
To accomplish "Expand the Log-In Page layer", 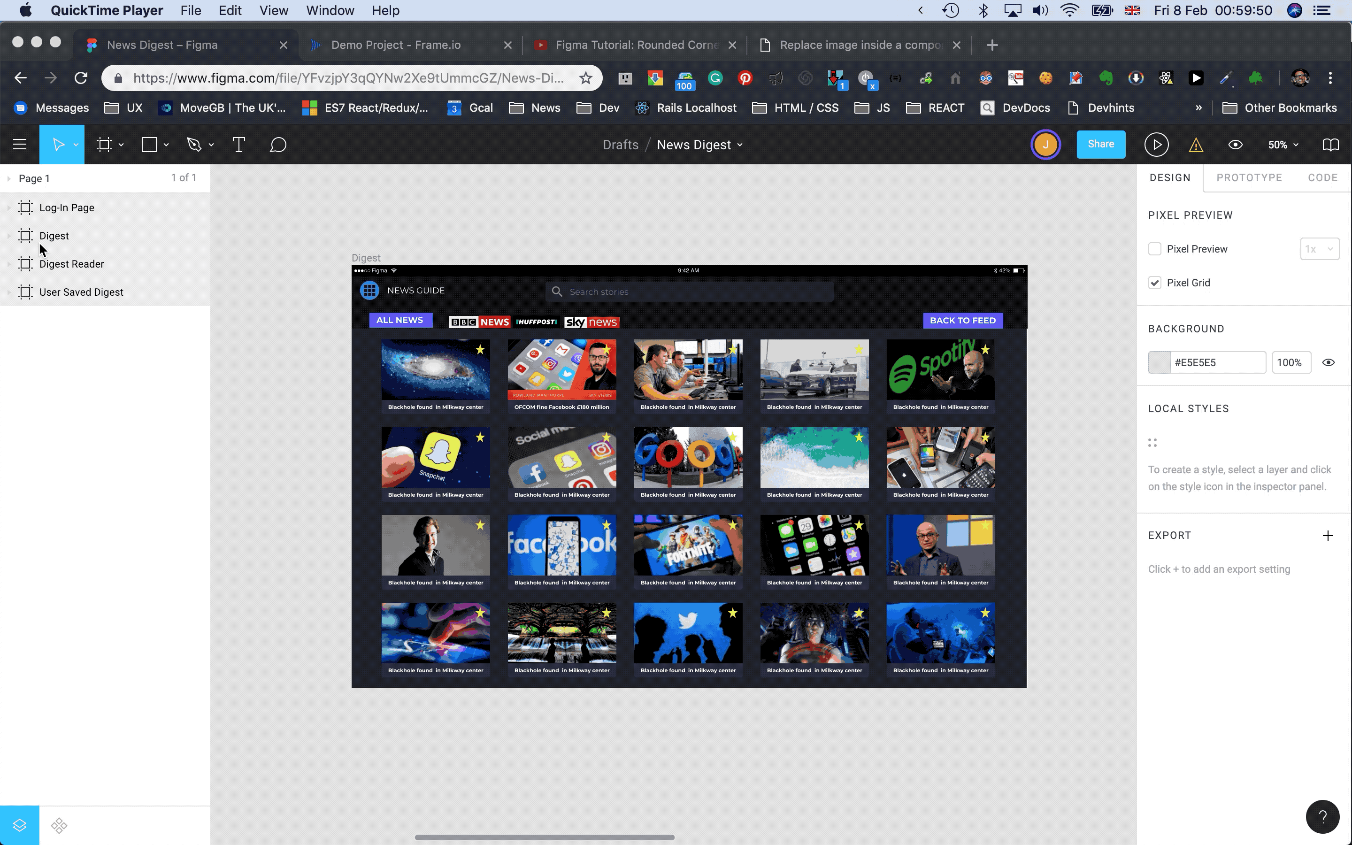I will [8, 208].
